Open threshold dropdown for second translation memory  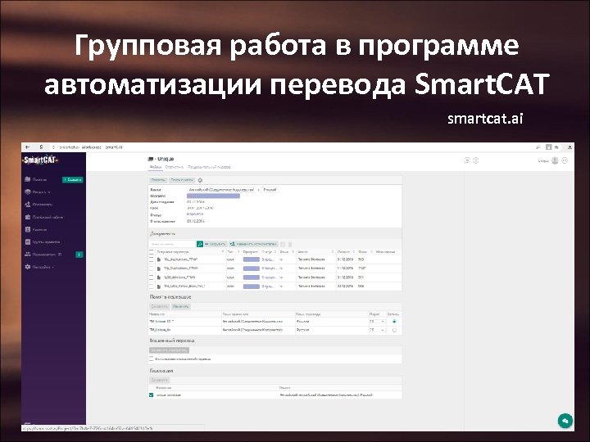coord(378,330)
